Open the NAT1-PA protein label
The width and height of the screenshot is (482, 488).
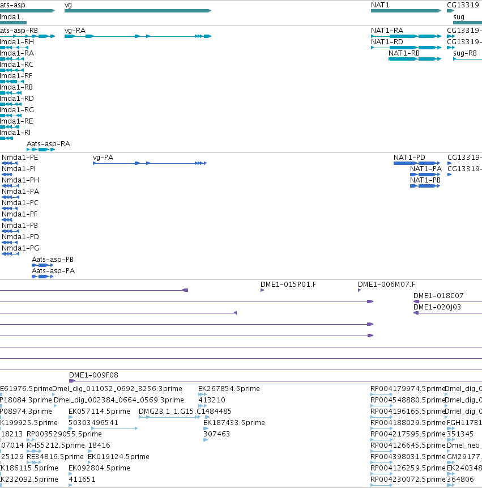pyautogui.click(x=426, y=169)
